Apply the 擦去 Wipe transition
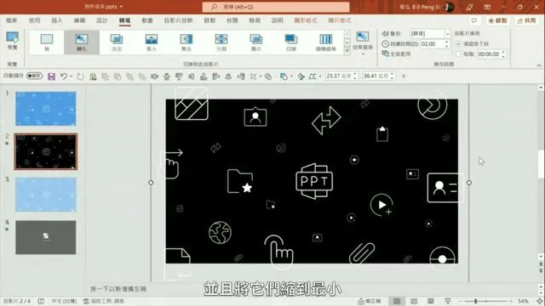The height and width of the screenshot is (306, 545). 186,42
